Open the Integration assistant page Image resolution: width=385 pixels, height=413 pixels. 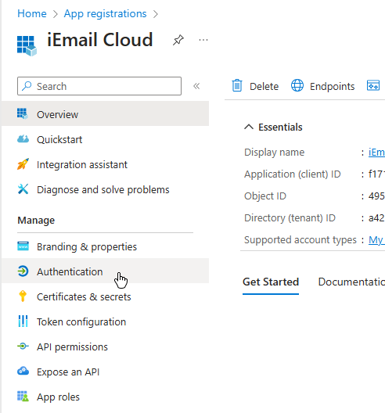click(105, 164)
